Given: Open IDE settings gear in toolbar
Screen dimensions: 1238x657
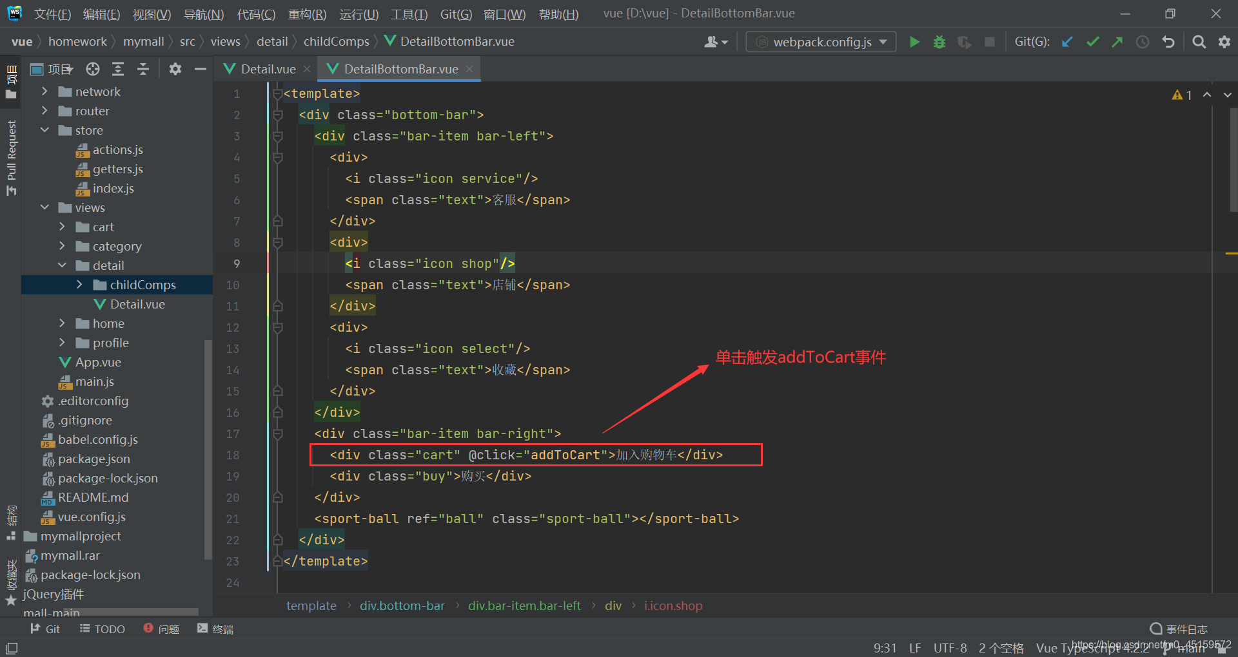Looking at the screenshot, I should coord(1224,42).
